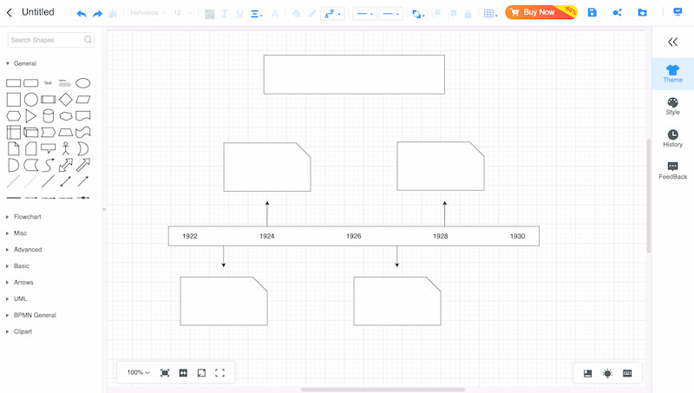
Task: Pick the cylinder shape in General shapes
Action: (x=49, y=116)
